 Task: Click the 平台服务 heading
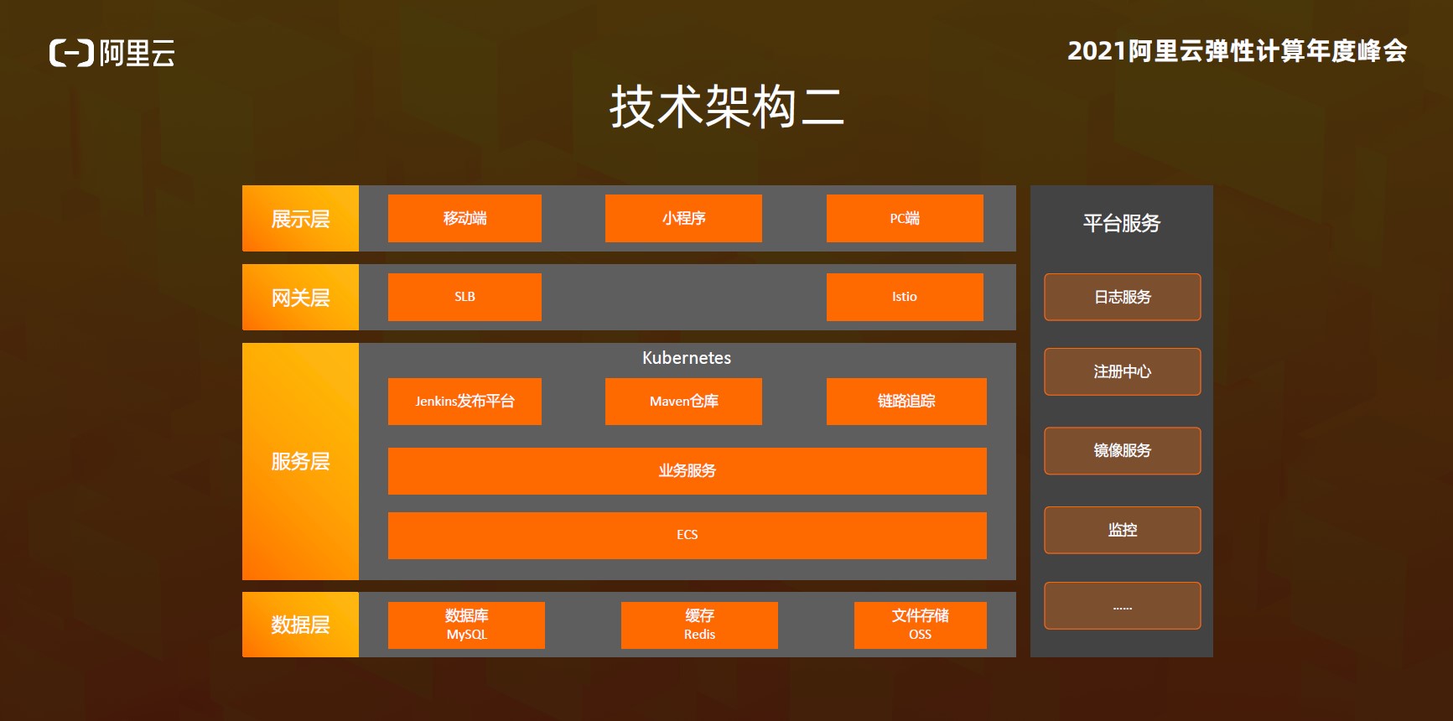pos(1122,223)
